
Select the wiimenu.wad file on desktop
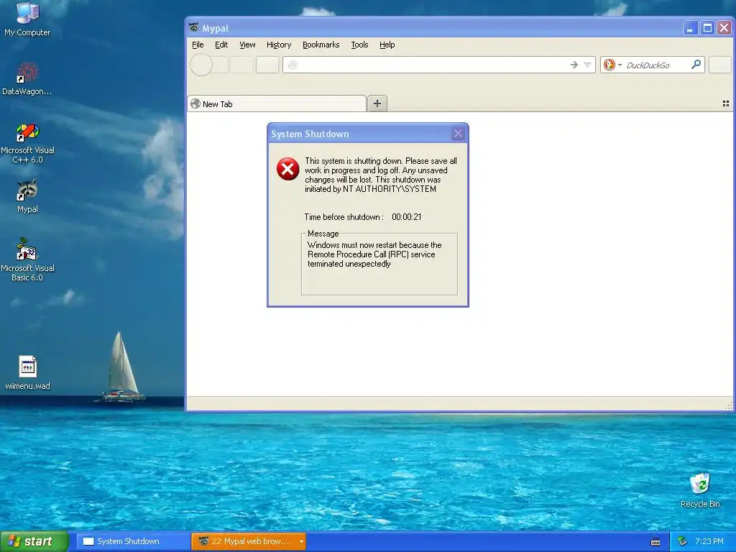tap(27, 373)
